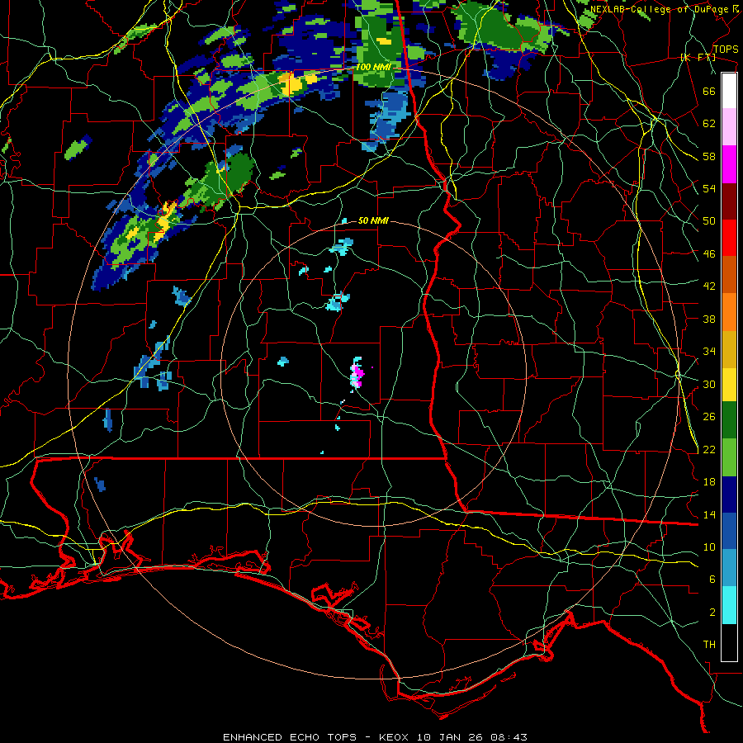Click the legend value "2"

click(712, 612)
